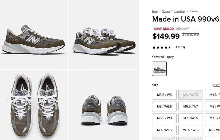Choose size M5 / W6.5
The image size is (220, 140).
tap(164, 106)
